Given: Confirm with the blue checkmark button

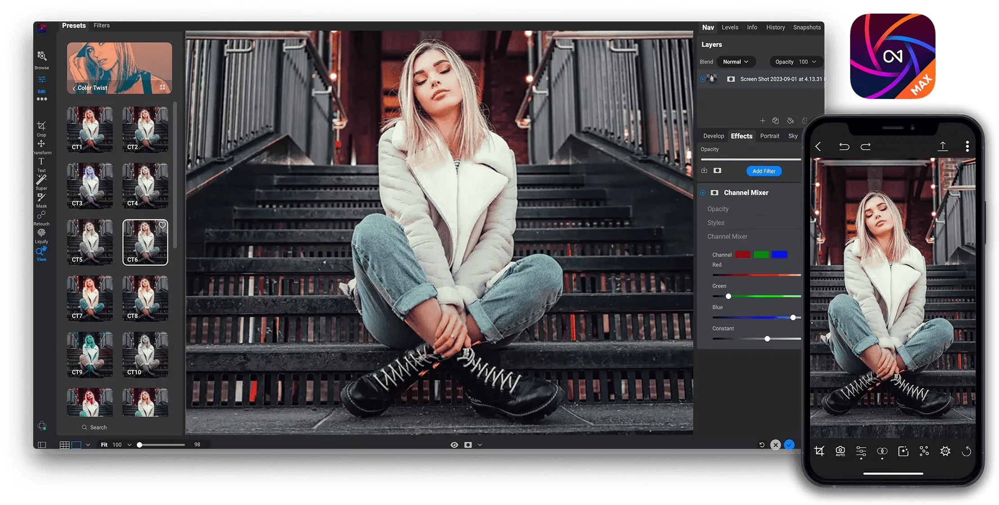Looking at the screenshot, I should 789,445.
